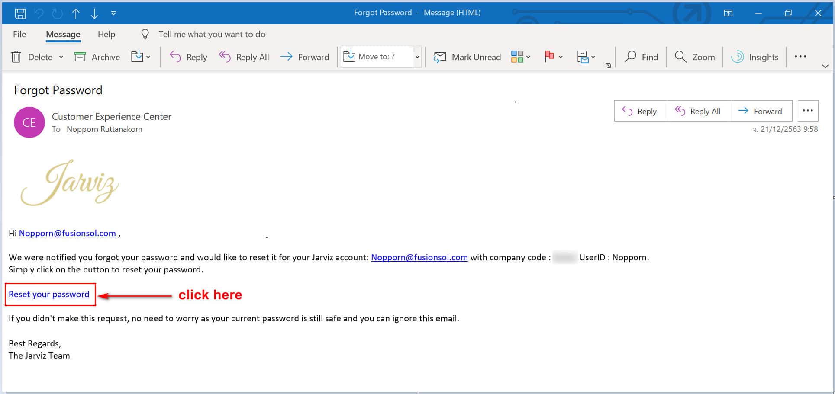Click the Reset your password link

[49, 294]
